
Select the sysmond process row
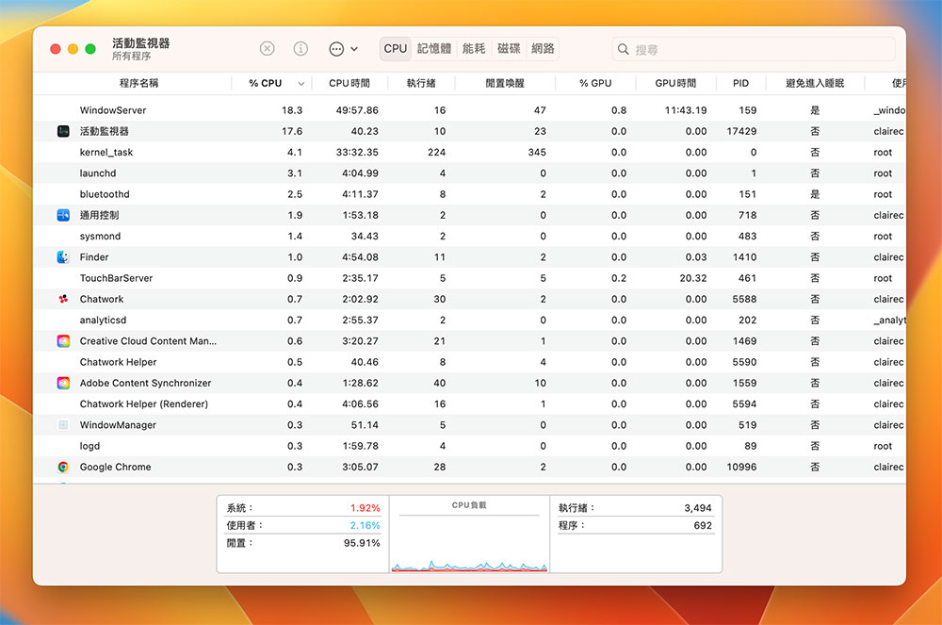coord(469,237)
